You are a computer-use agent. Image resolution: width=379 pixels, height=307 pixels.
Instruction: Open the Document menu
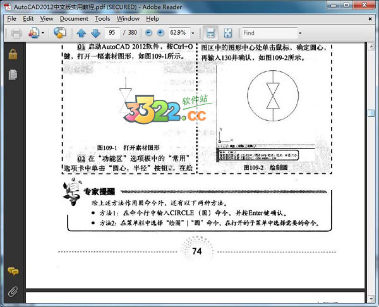(x=74, y=18)
